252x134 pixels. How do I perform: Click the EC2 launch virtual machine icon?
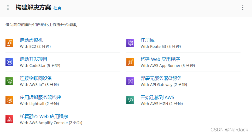[9, 43]
